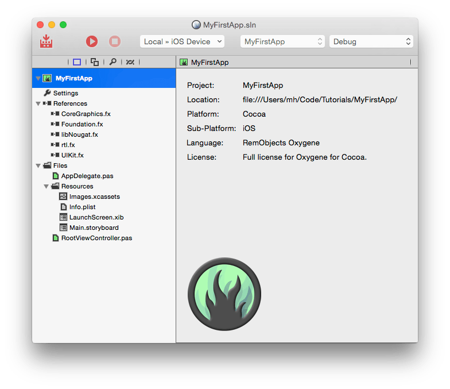Screen dimensions: 450x389
Task: Click the MyFirstApp header icon in detail pane
Action: click(184, 62)
